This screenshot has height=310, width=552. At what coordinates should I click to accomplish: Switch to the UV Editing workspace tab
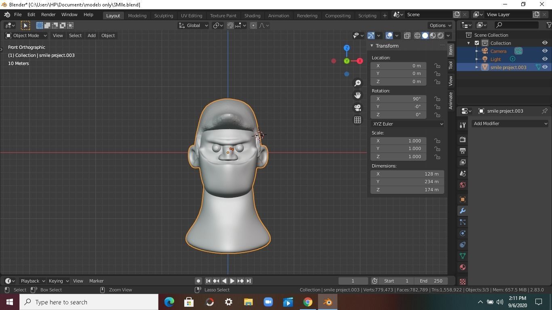192,16
